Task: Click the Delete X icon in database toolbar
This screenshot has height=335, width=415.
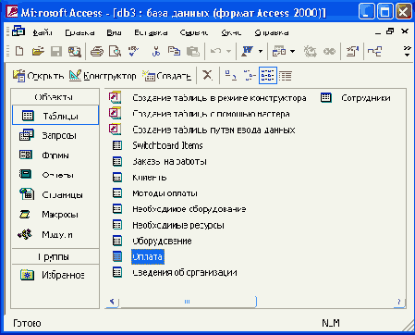Action: [x=207, y=75]
